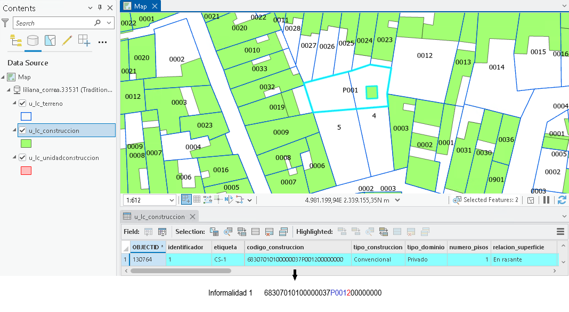This screenshot has height=312, width=569.
Task: Focus the Contents Search field
Action: tap(54, 23)
